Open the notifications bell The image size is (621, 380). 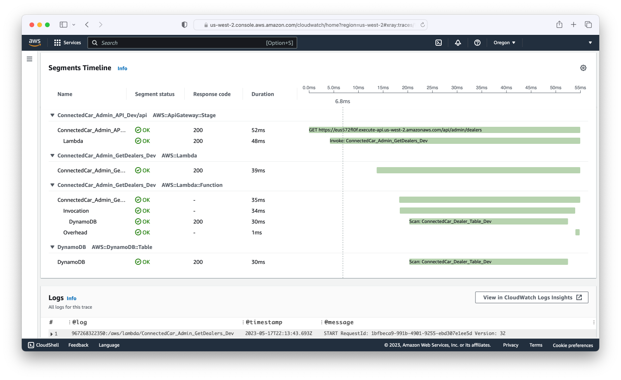(458, 43)
